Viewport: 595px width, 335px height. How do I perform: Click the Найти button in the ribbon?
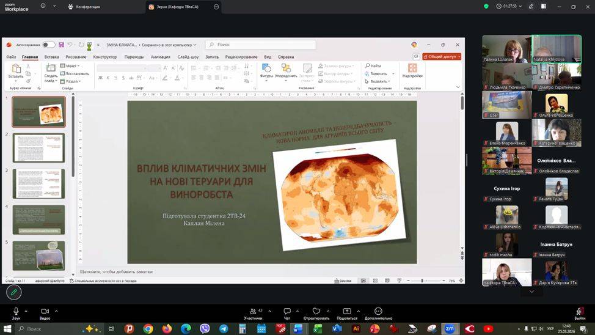click(374, 66)
